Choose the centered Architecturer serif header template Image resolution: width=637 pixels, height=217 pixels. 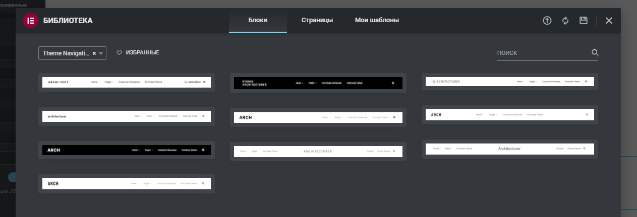[x=509, y=149]
